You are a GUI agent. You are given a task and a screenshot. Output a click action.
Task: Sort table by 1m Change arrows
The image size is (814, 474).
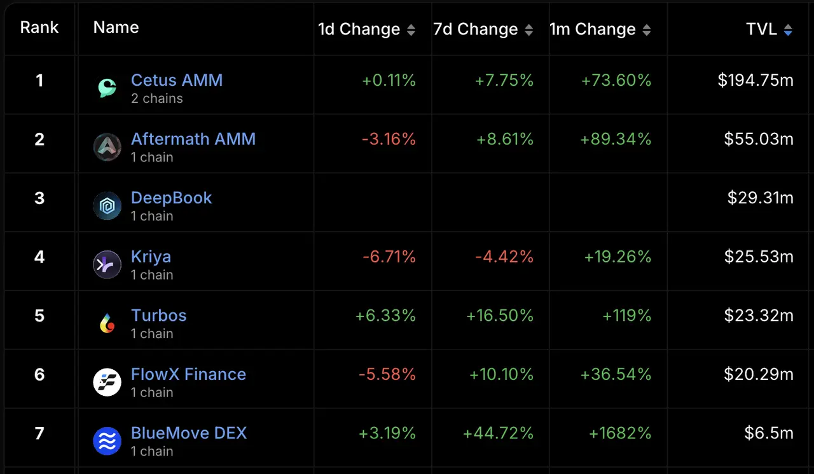[x=647, y=30]
